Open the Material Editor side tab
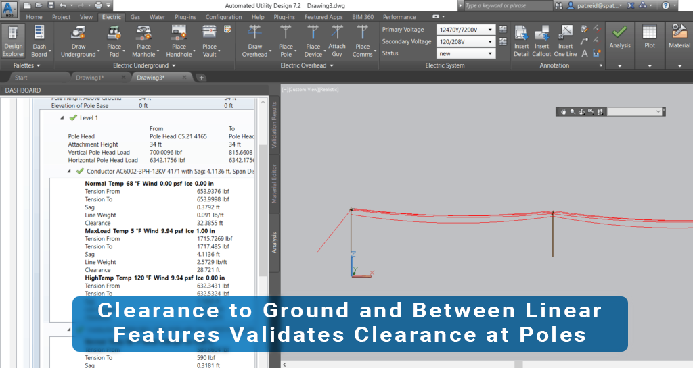This screenshot has width=693, height=368. (x=274, y=184)
